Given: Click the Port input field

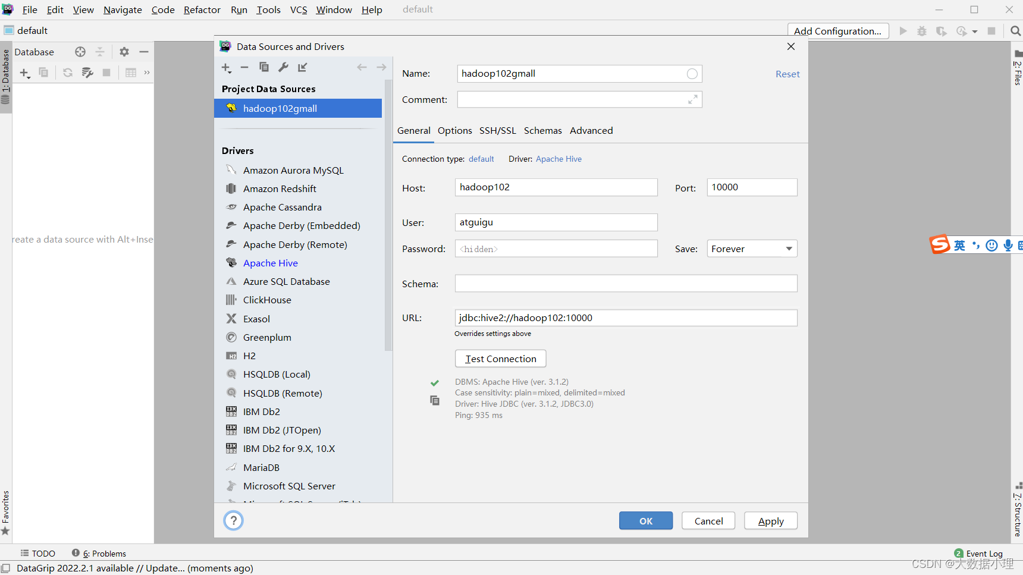Looking at the screenshot, I should [x=752, y=187].
